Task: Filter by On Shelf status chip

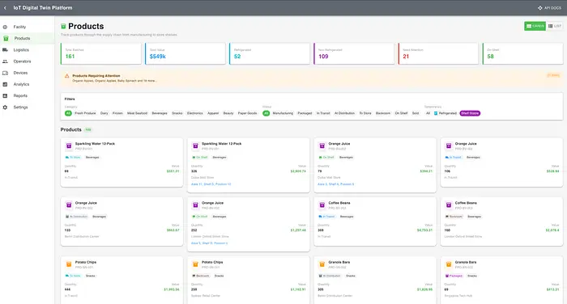Action: click(x=401, y=113)
